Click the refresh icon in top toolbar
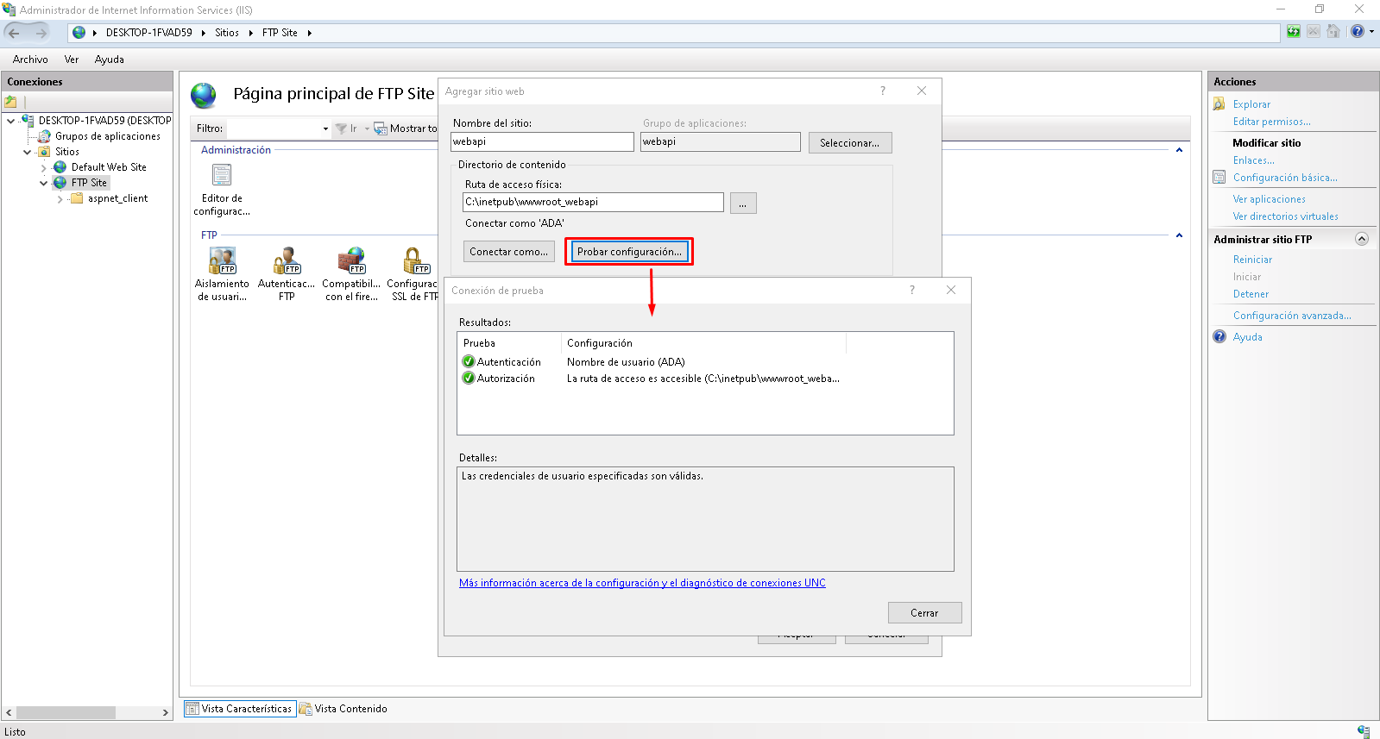The height and width of the screenshot is (739, 1380). click(1293, 32)
